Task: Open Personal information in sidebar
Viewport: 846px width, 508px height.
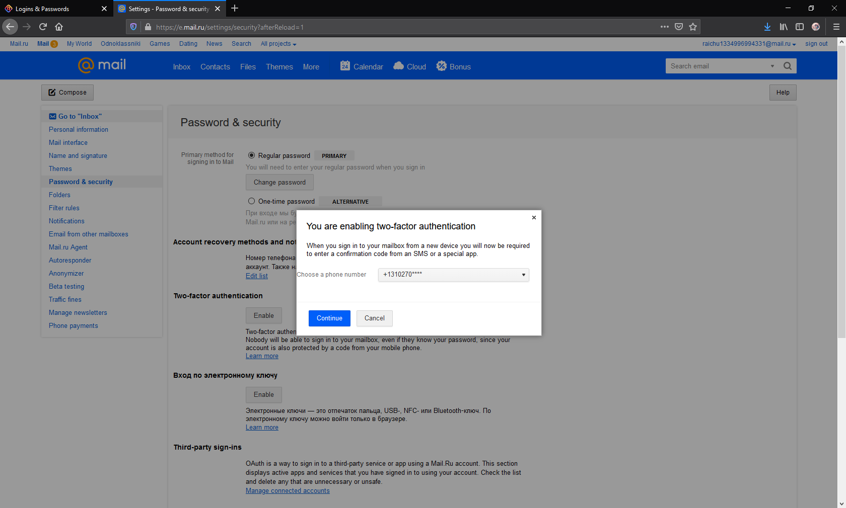Action: (x=79, y=129)
